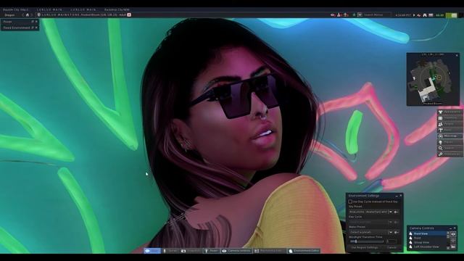Open Poser from bottom toolbar

211,251
